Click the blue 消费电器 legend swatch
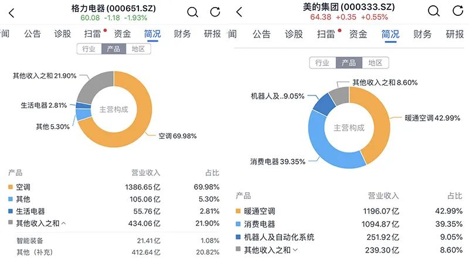Viewport: 469px width, 259px height. [x=238, y=224]
